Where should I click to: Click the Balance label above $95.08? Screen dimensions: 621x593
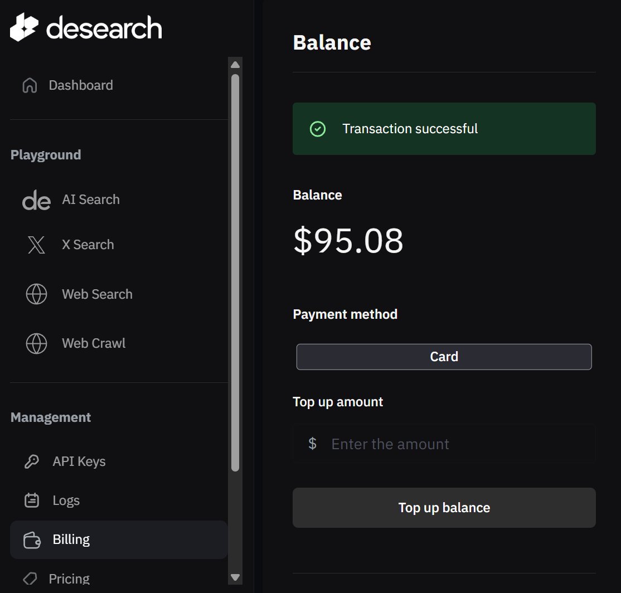tap(317, 195)
